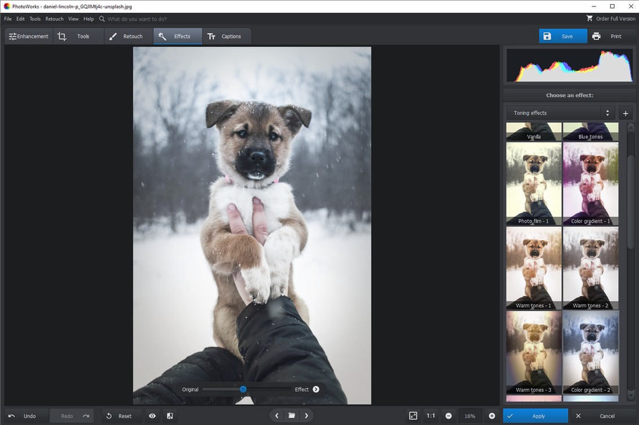Viewport: 639px width, 425px height.
Task: Click the Print icon
Action: coord(597,36)
